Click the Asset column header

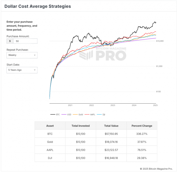coord(50,126)
